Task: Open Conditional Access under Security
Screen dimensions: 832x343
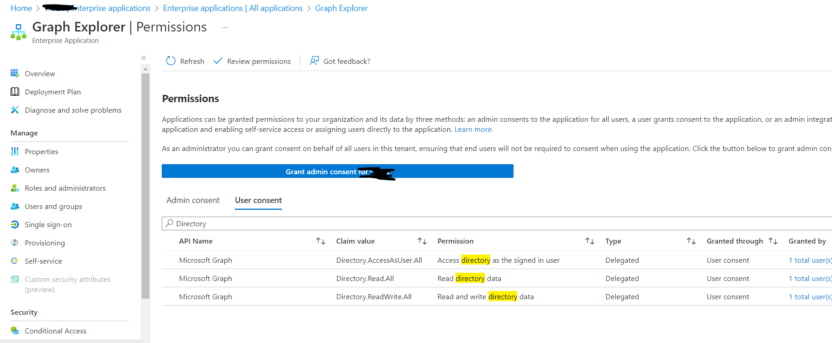Action: 55,331
